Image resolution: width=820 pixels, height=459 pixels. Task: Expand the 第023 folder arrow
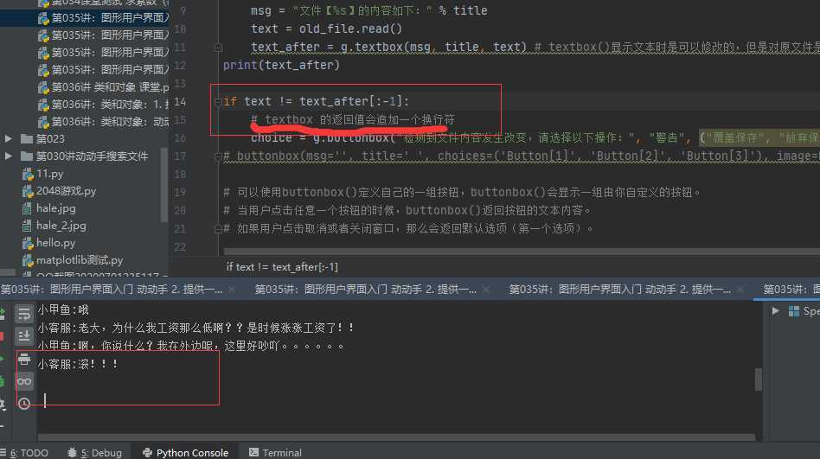point(9,138)
